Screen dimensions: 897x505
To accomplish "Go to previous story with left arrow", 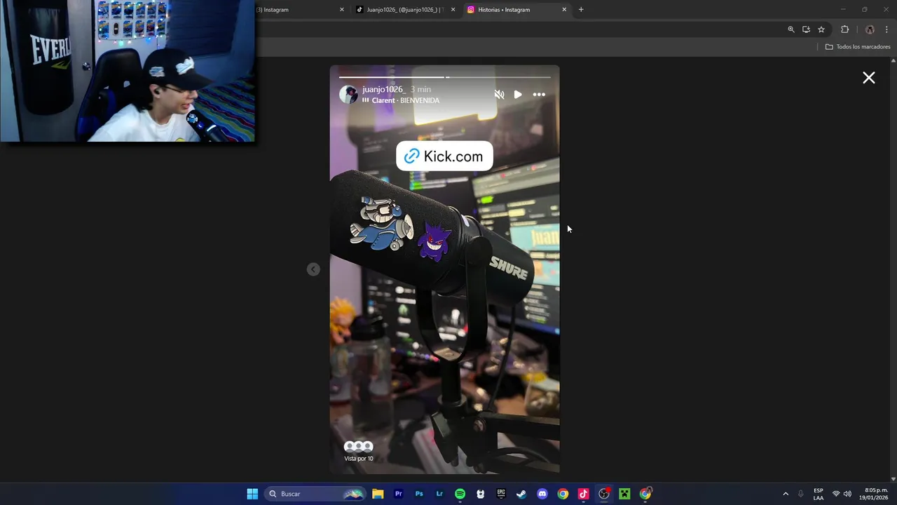I will point(313,269).
